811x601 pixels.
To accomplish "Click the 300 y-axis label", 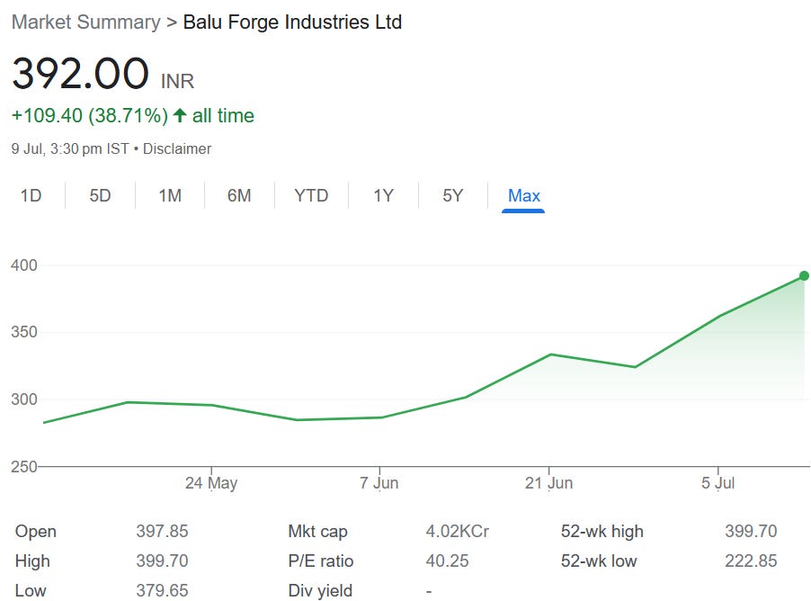I will pos(23,399).
